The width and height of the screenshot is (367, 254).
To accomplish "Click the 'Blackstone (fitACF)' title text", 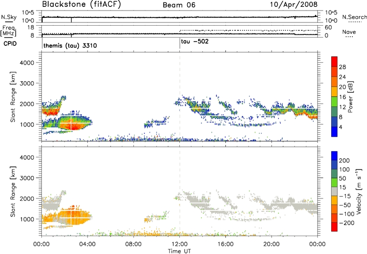I will [82, 4].
